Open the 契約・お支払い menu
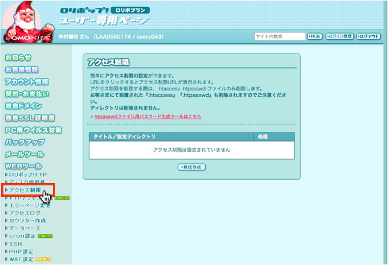388x265 pixels. click(x=27, y=94)
